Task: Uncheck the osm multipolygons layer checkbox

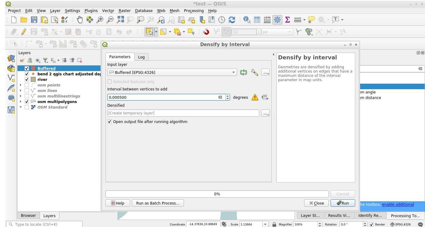Action: [x=27, y=102]
